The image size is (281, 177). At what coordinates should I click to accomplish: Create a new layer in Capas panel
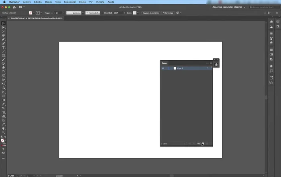tap(203, 143)
